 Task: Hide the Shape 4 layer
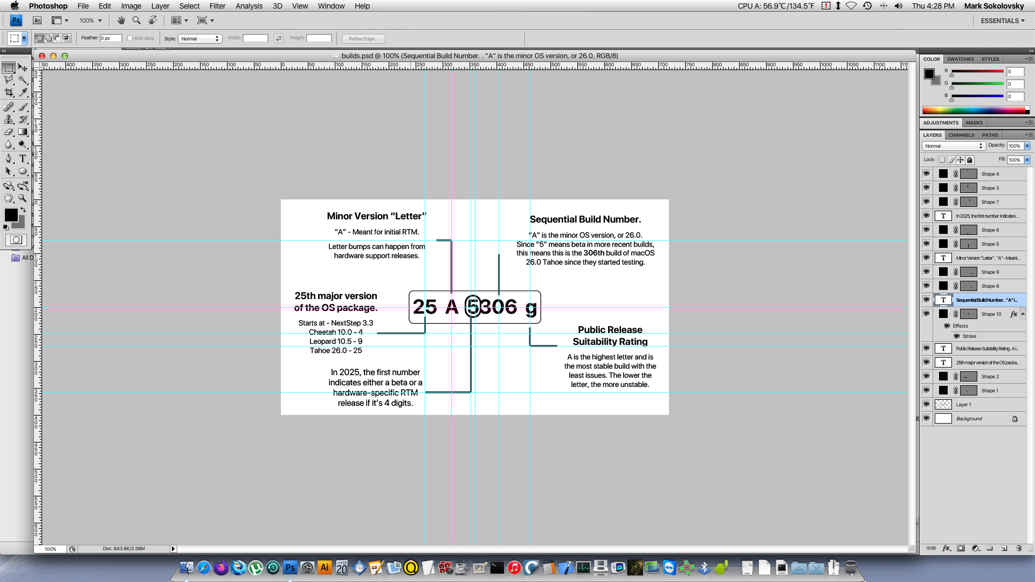pos(926,174)
